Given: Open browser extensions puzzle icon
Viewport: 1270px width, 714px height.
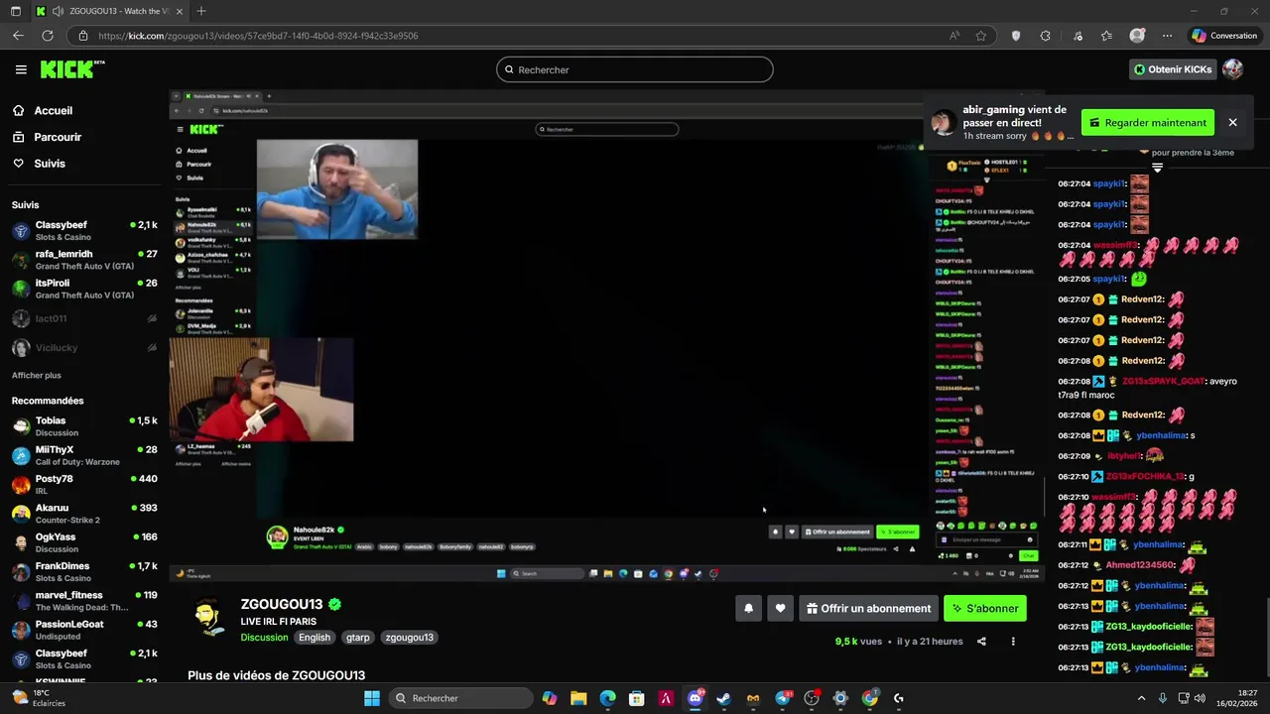Looking at the screenshot, I should pos(1045,36).
